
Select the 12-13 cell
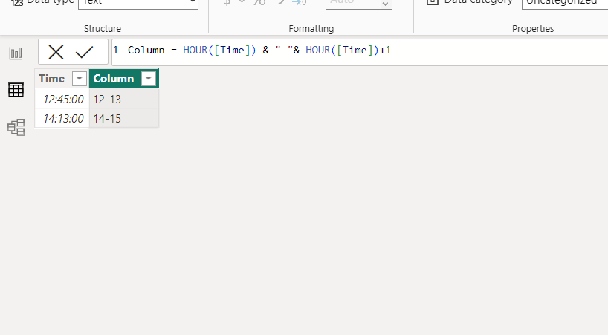[x=124, y=99]
